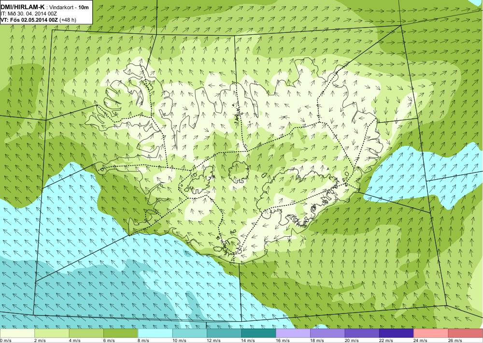Click the '6 m/s' legend label

[109, 341]
